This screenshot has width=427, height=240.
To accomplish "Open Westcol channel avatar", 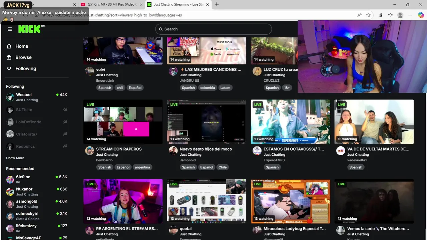I will (x=10, y=97).
